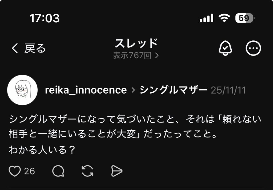Tap the back chevron arrow
Image resolution: width=273 pixels, height=190 pixels.
pos(15,49)
